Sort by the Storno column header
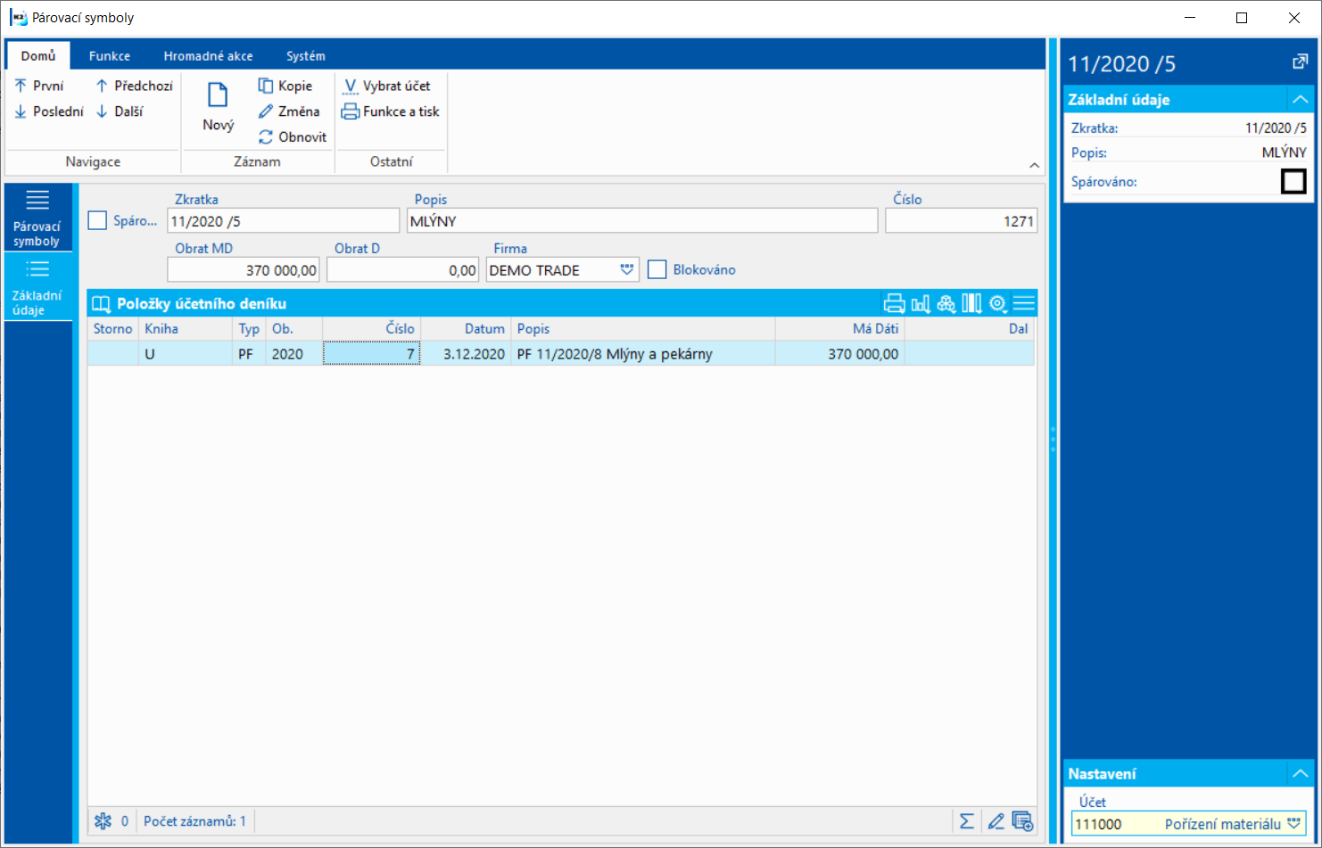Screen dimensions: 1322x848 click(x=113, y=329)
